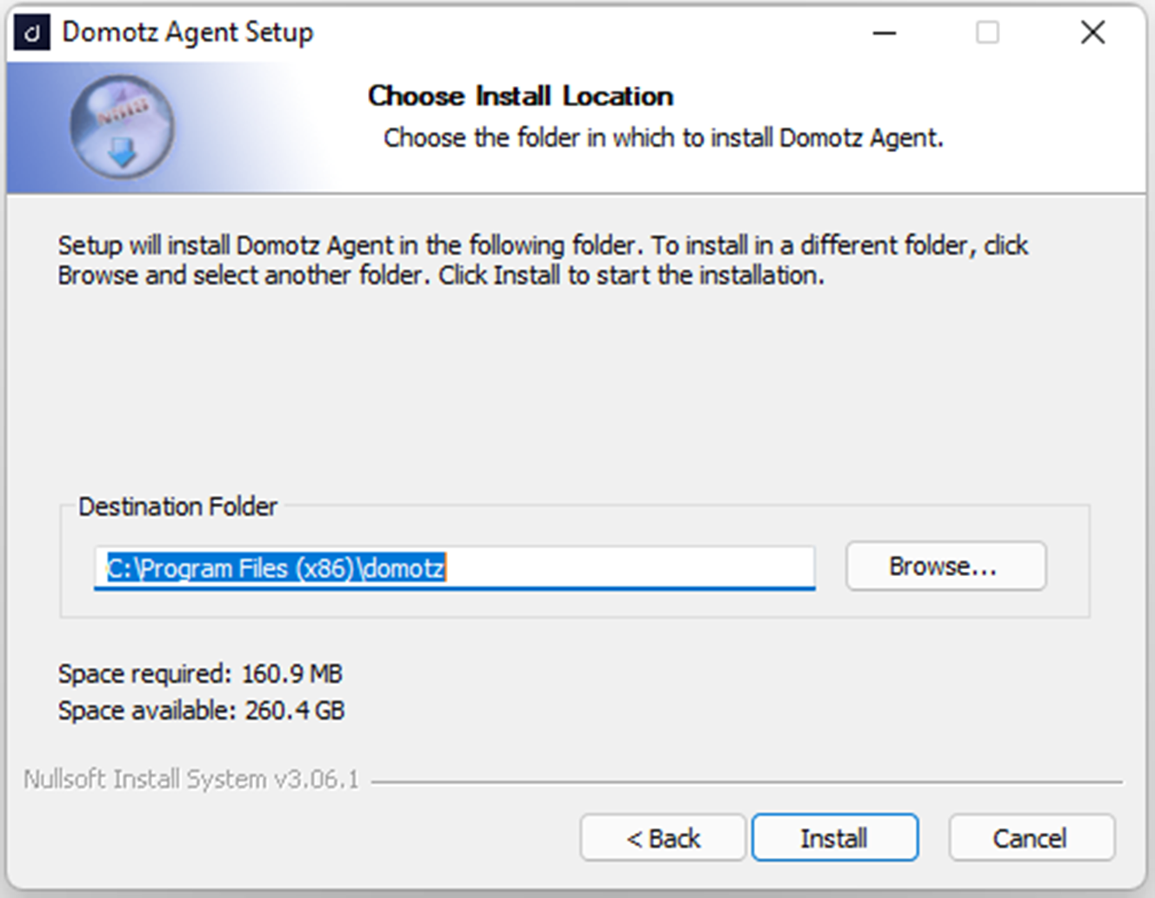Click the Domotz logo icon in title bar
The image size is (1155, 898).
point(32,31)
